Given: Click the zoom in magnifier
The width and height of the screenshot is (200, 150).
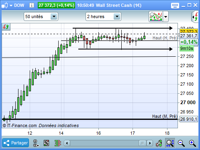Looking at the screenshot, I should [x=192, y=143].
